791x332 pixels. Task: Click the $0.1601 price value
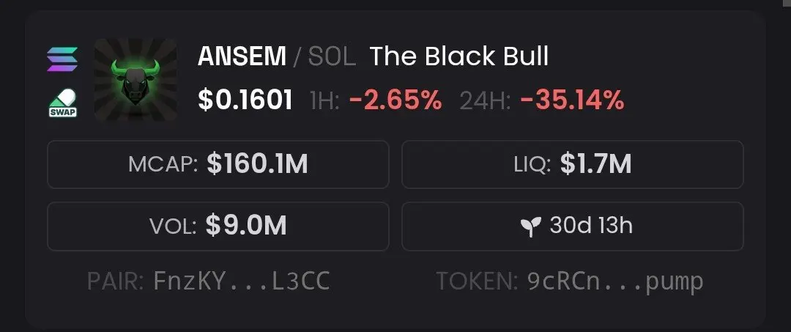click(245, 100)
